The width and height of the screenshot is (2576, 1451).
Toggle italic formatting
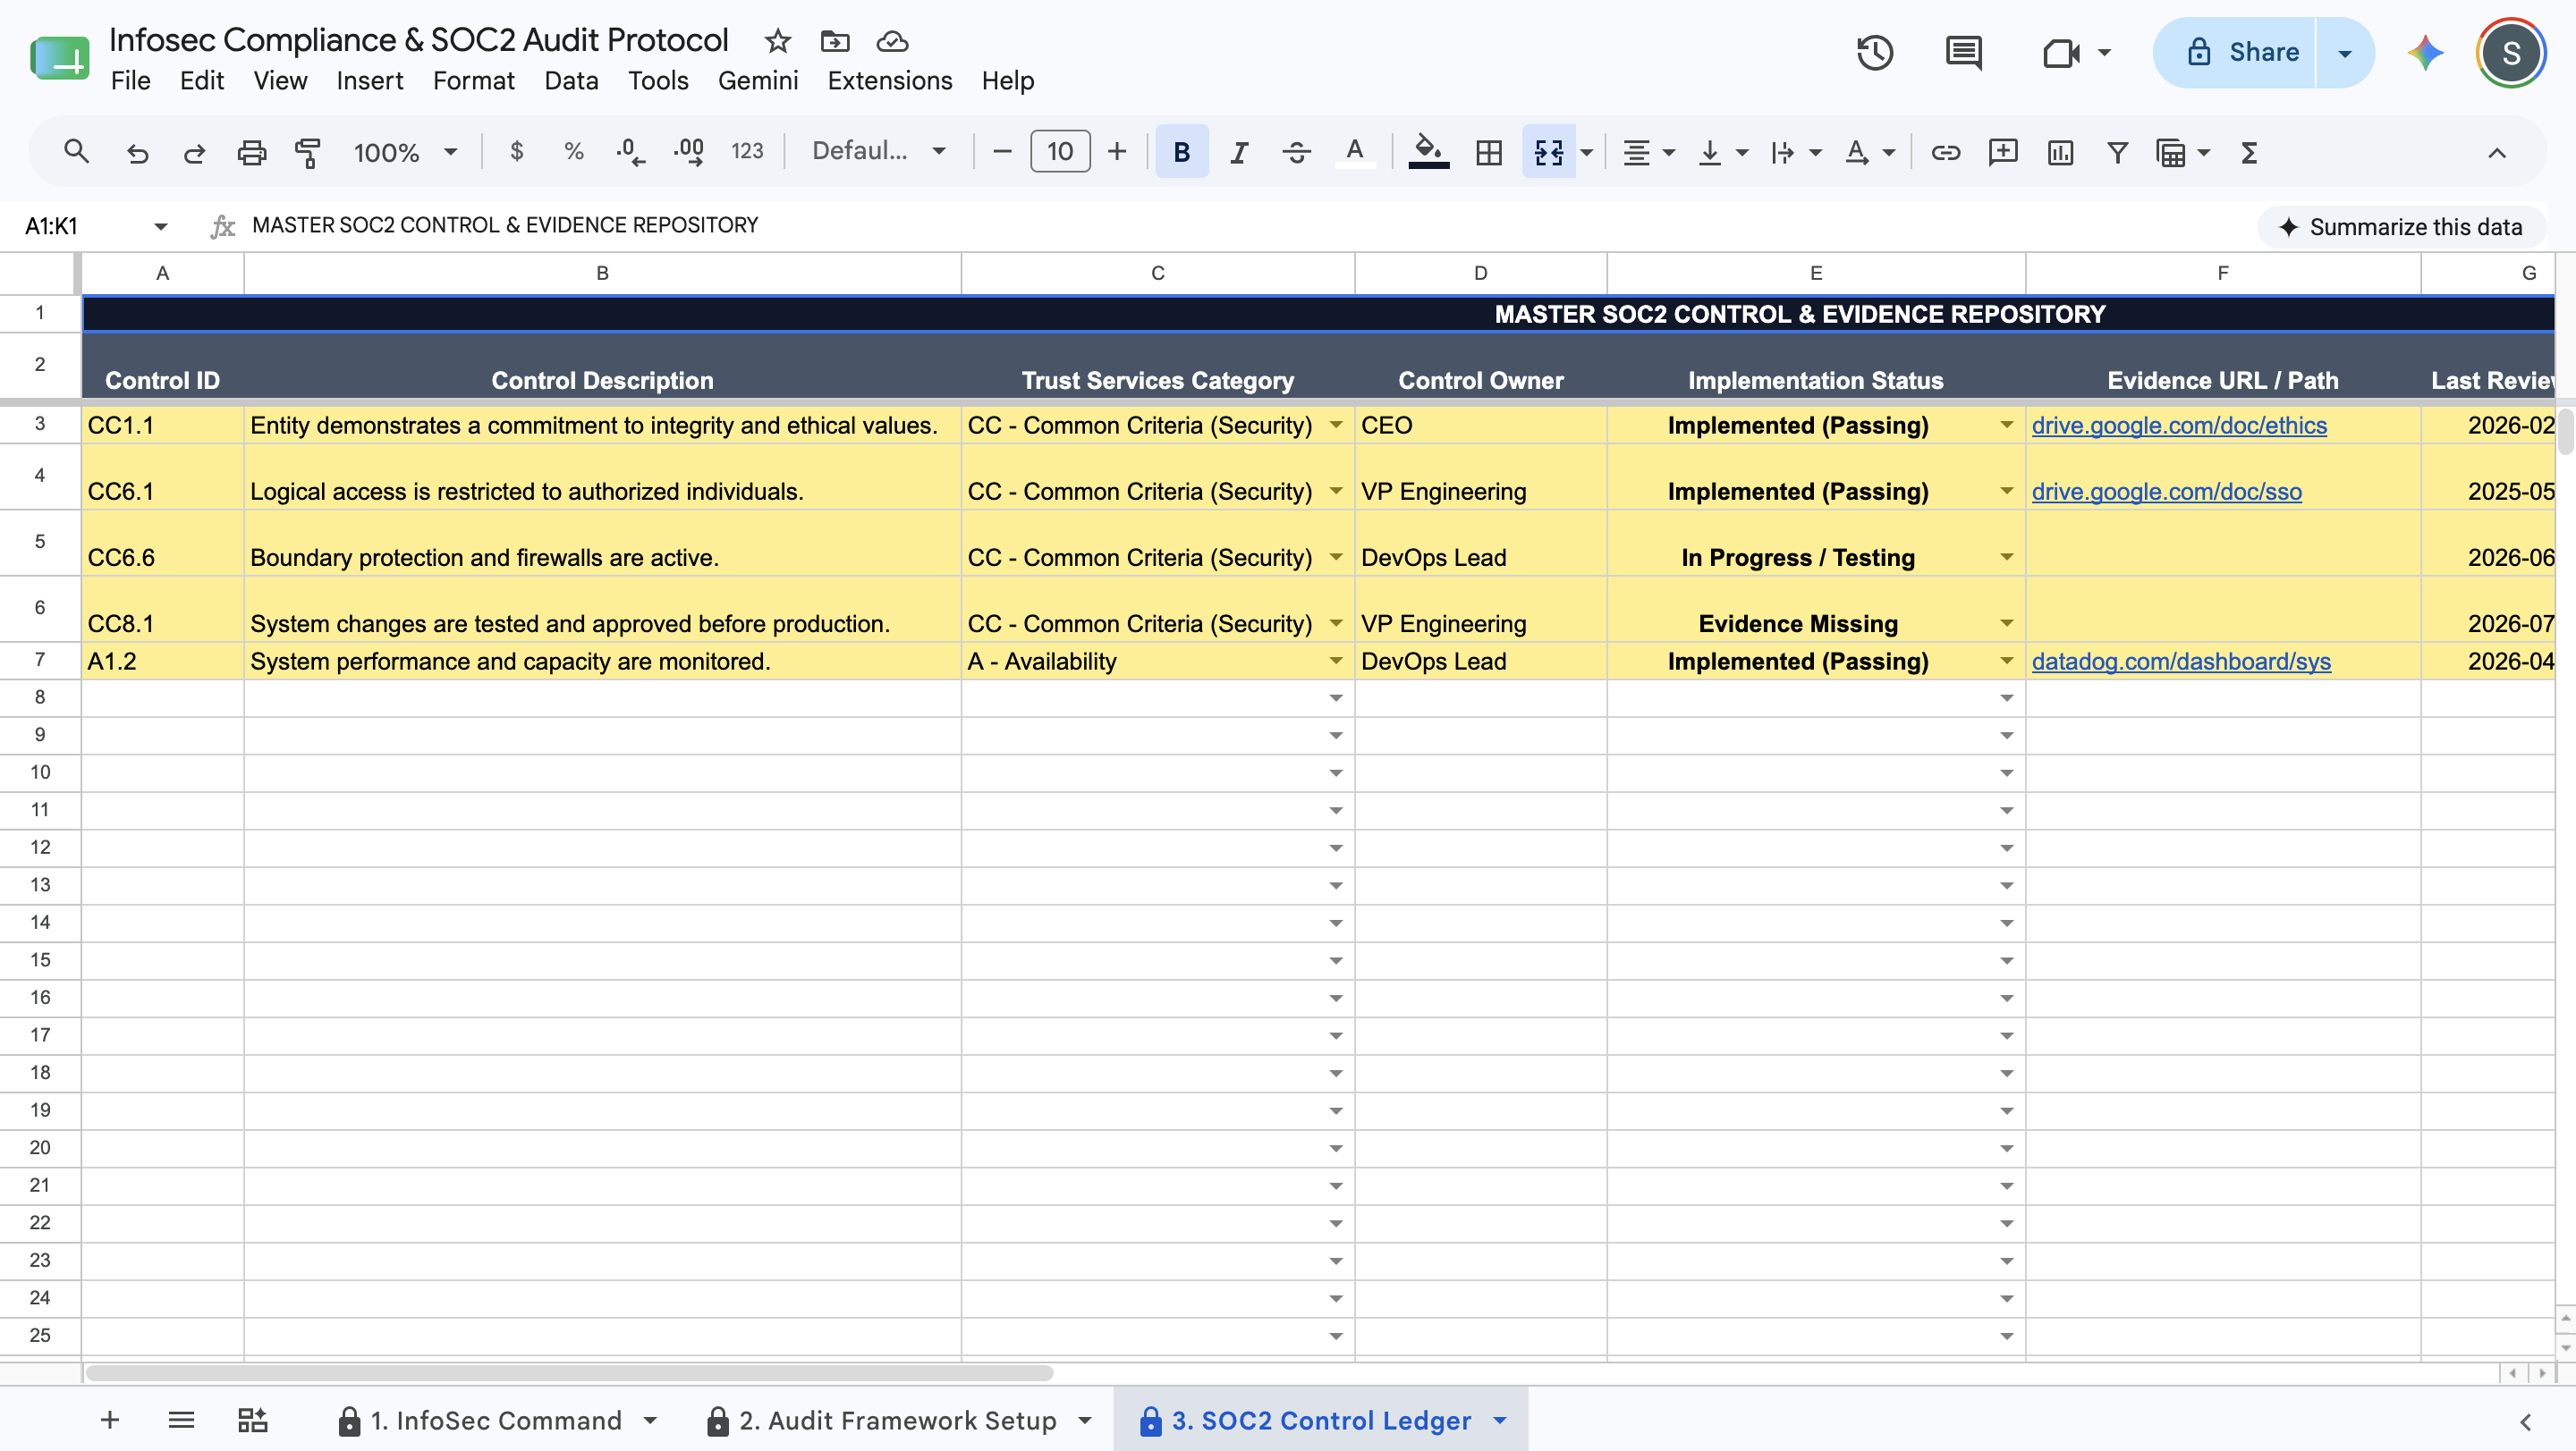pyautogui.click(x=1239, y=152)
